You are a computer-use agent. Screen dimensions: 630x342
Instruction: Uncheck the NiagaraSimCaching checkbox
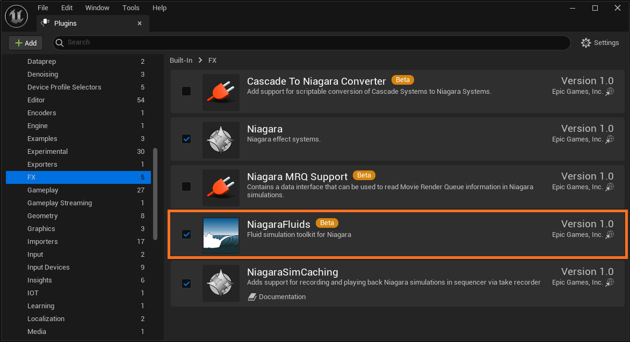pos(186,283)
